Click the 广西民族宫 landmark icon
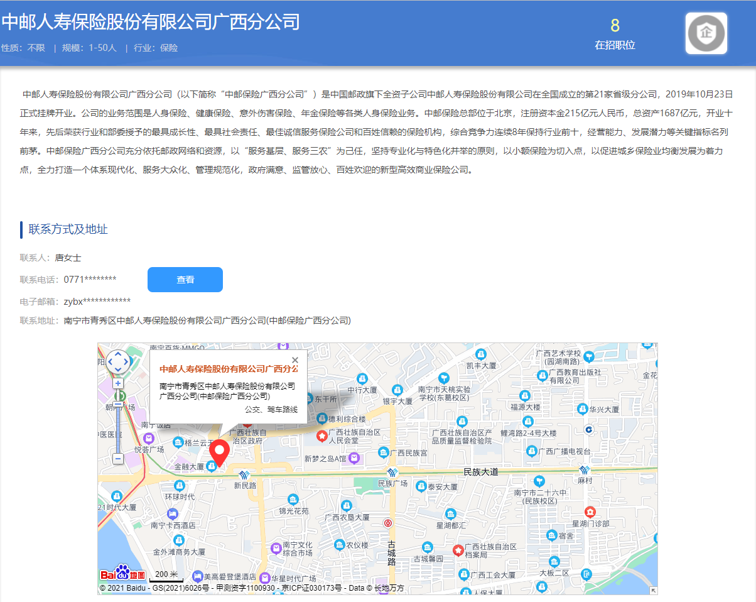 (x=383, y=452)
